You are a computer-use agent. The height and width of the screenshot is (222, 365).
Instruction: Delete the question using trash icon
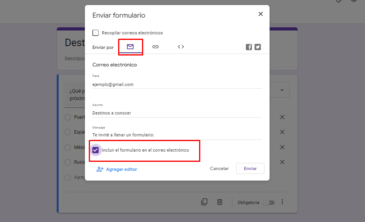(x=220, y=202)
